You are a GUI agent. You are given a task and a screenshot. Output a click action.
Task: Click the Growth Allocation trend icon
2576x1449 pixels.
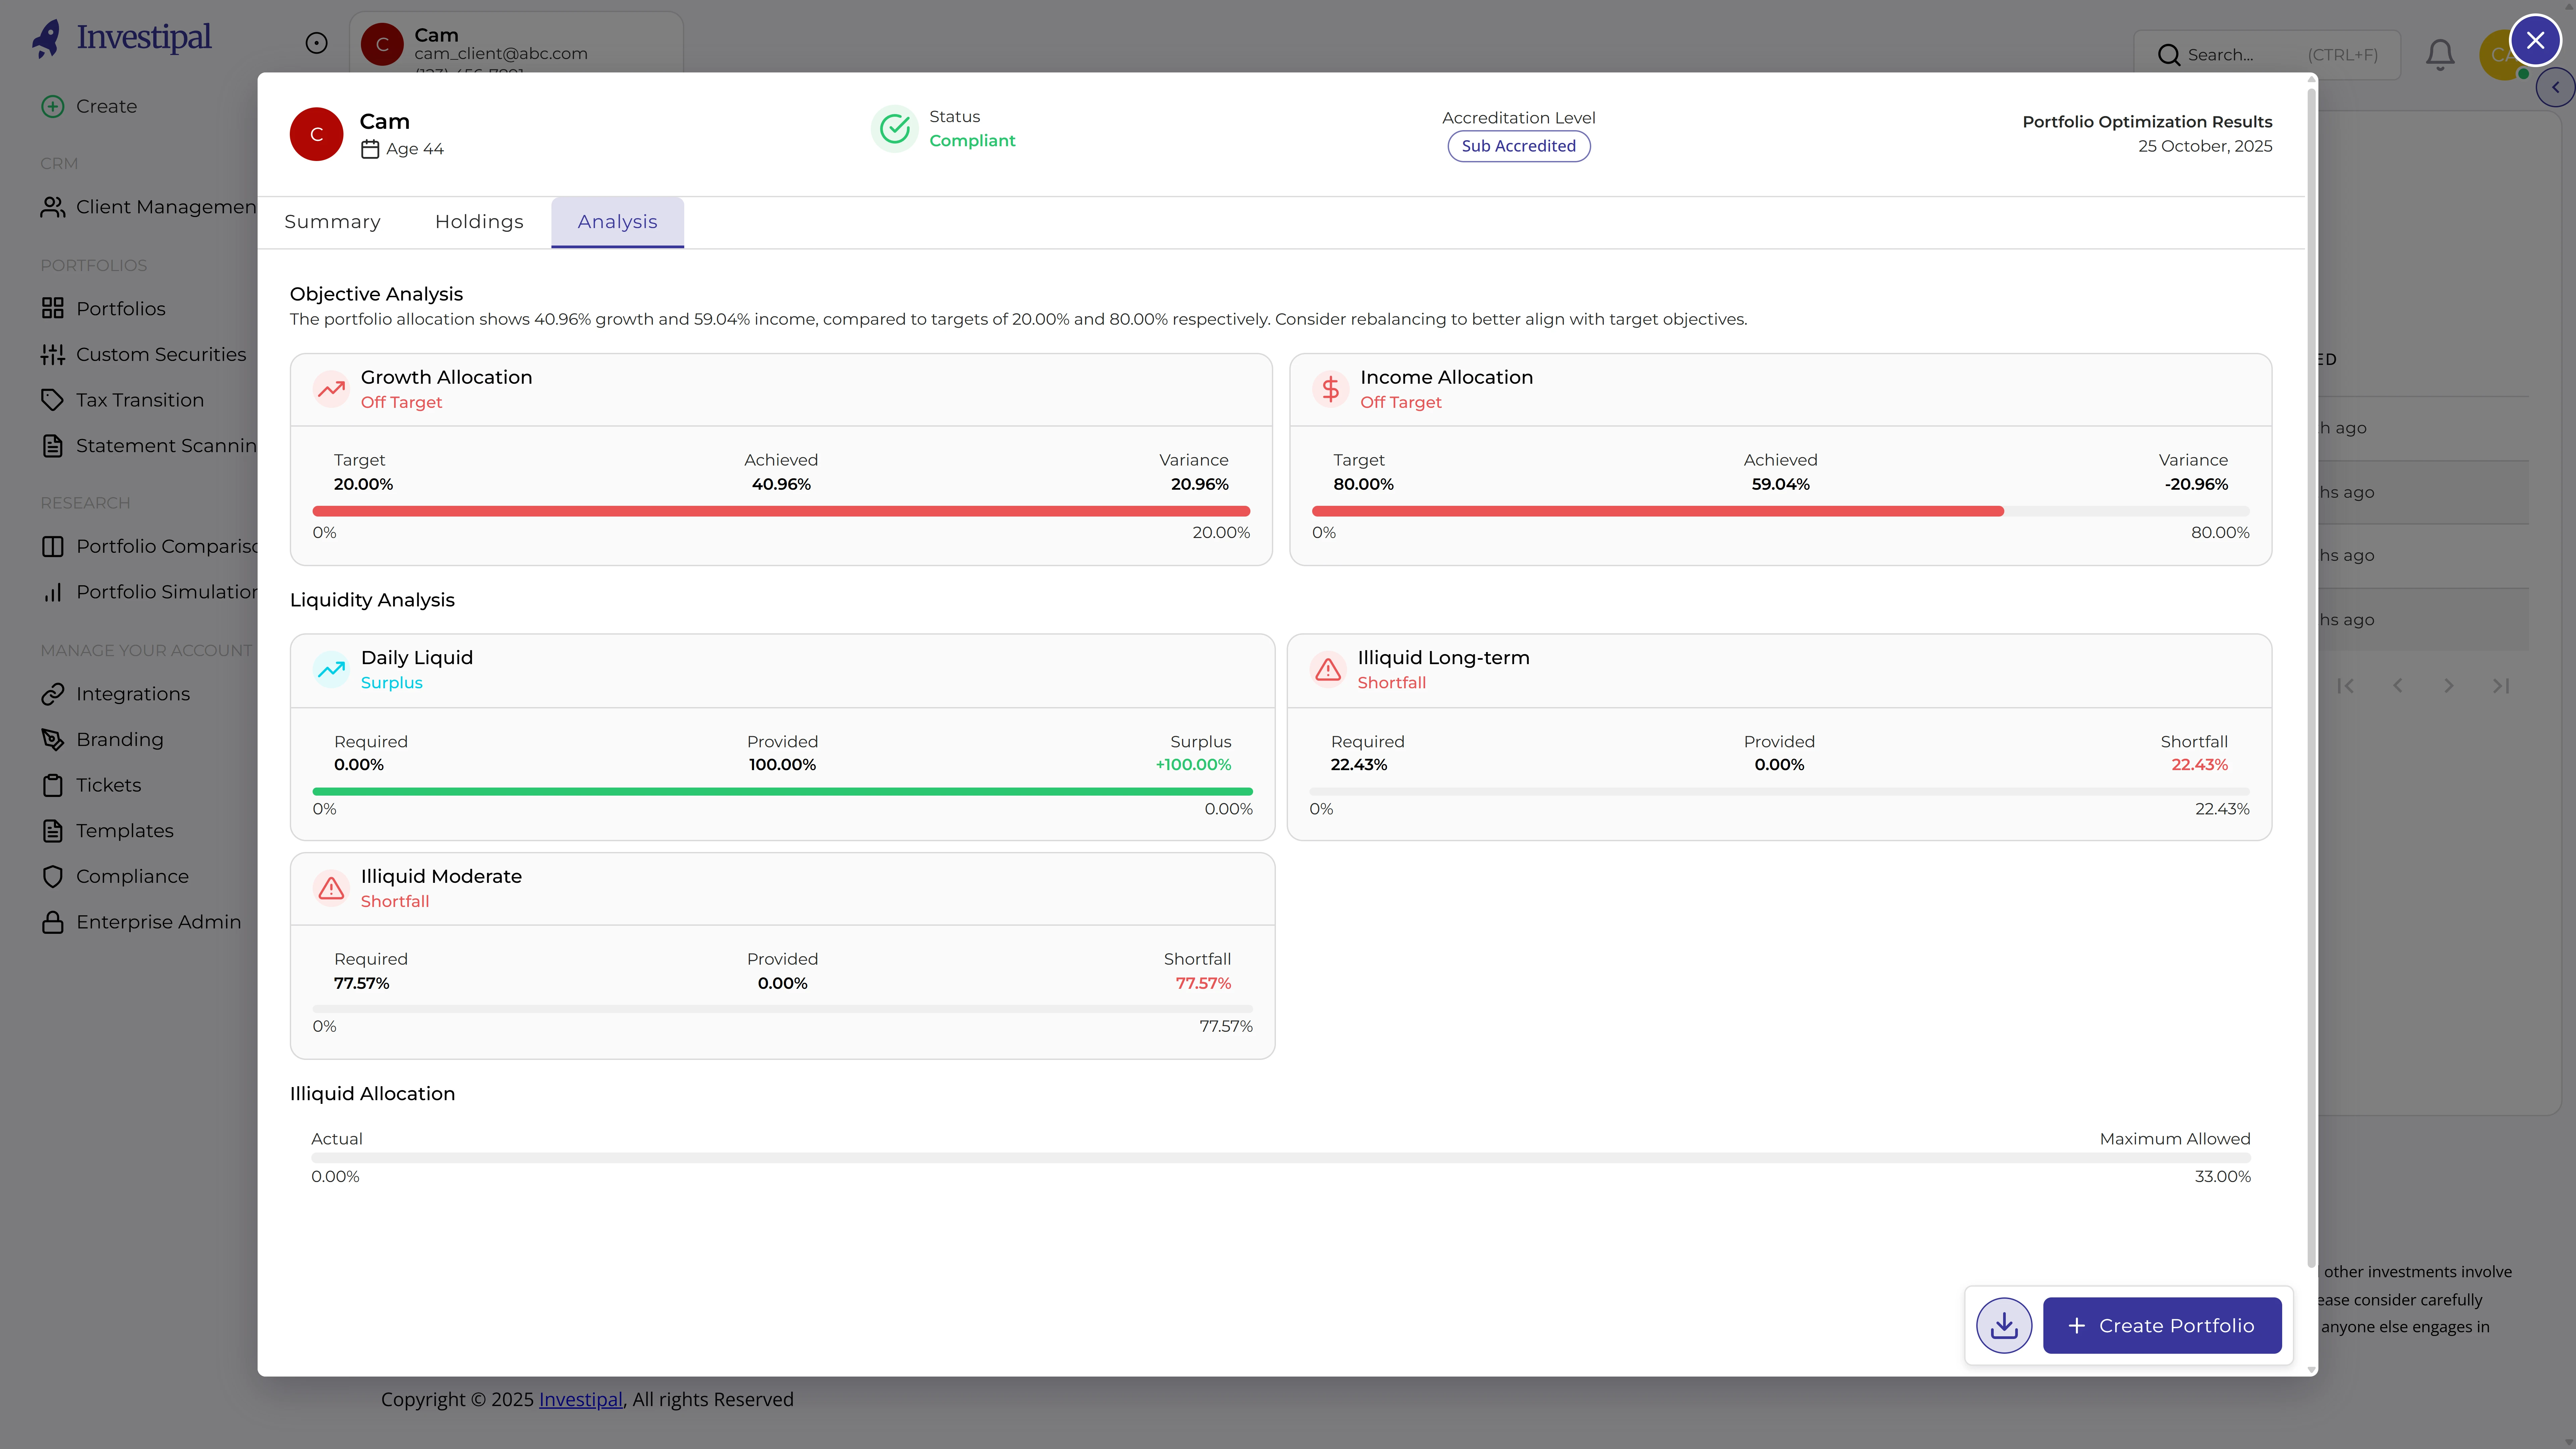coord(331,389)
